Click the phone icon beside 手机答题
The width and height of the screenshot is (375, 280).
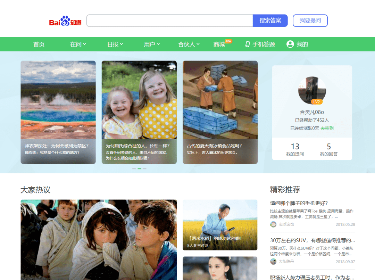[x=248, y=44]
